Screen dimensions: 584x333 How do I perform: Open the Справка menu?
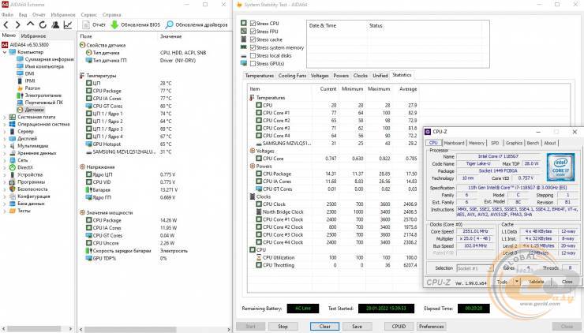click(x=111, y=14)
